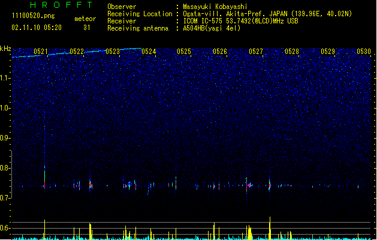Click the HROFFT title text
Screen dimensions: 377x240
tap(62, 5)
